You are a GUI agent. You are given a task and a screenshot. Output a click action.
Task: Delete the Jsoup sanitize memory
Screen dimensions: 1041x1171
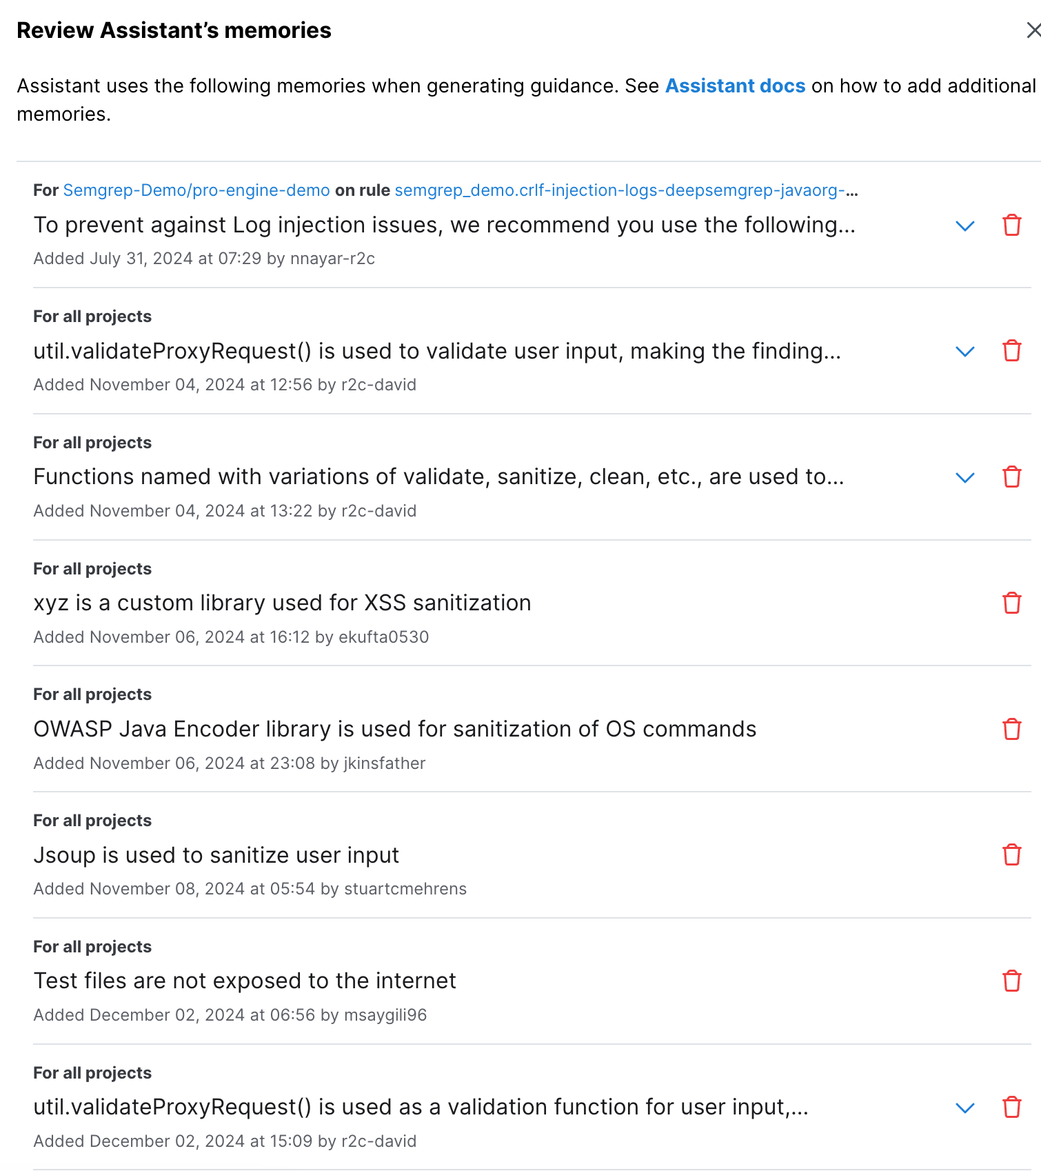click(x=1011, y=855)
